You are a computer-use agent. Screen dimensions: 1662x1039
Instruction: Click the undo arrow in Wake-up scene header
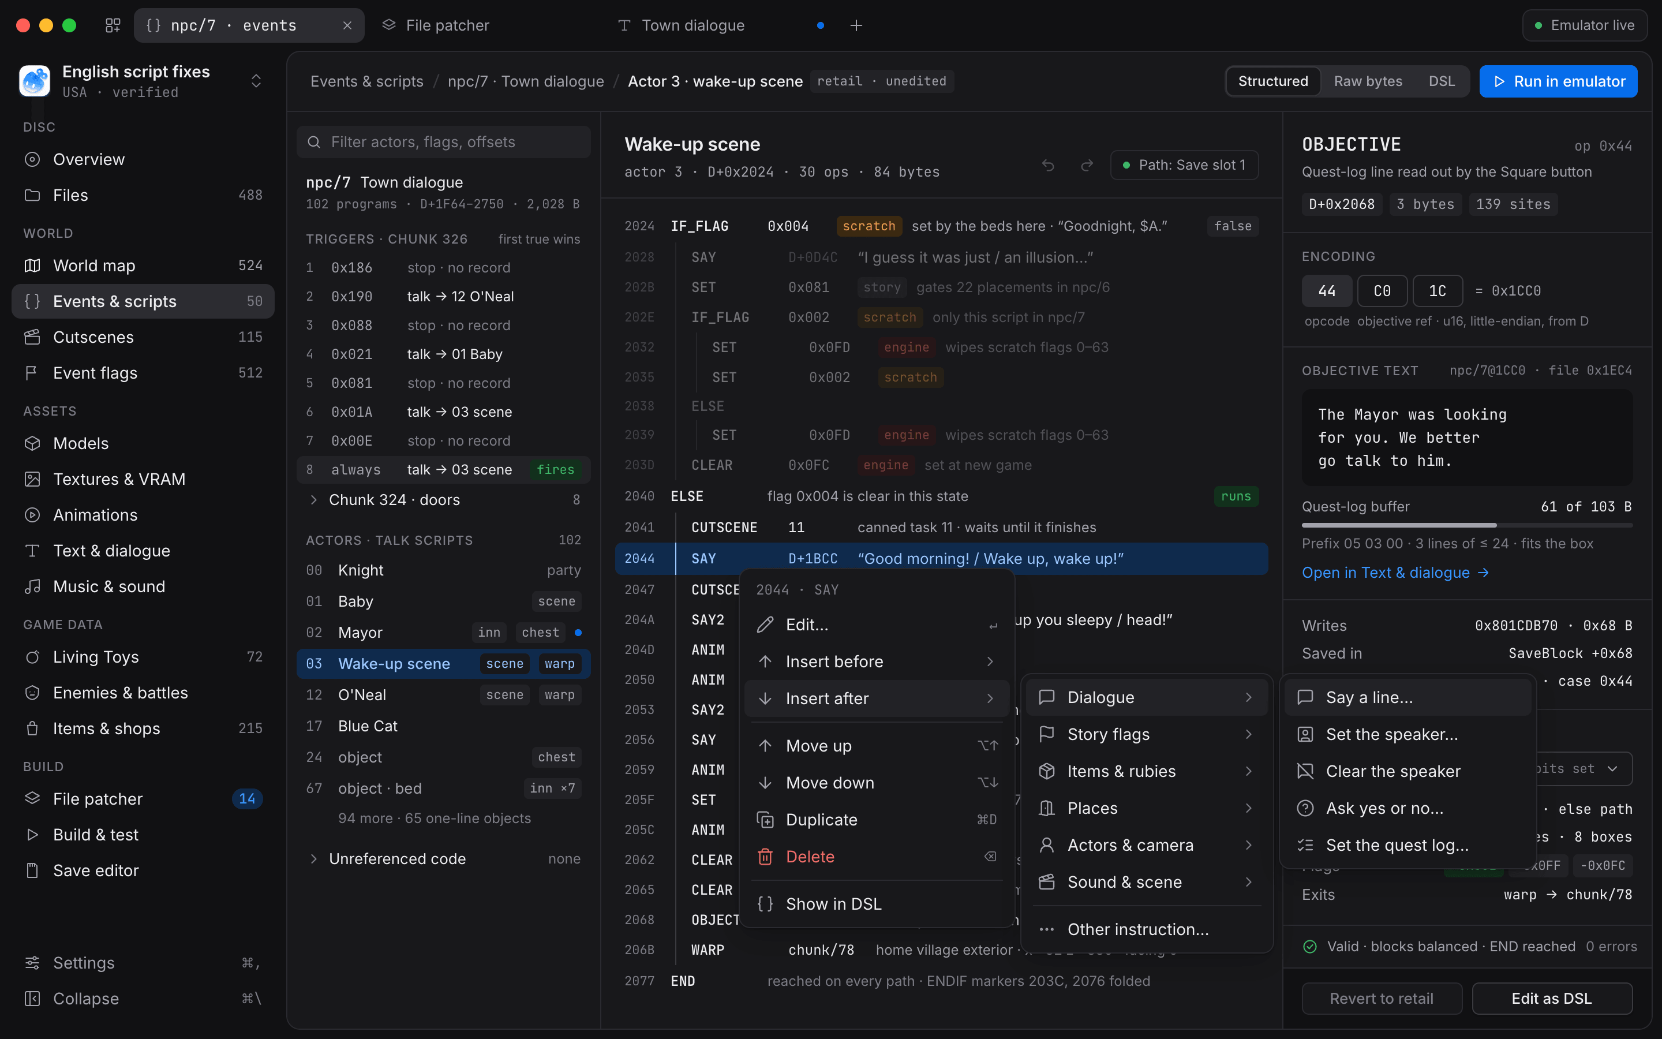[1047, 165]
